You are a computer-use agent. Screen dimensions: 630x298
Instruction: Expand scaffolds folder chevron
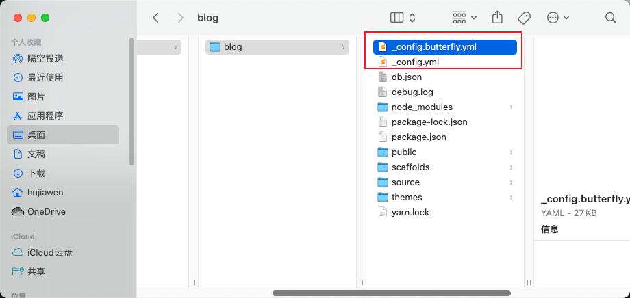click(x=511, y=167)
